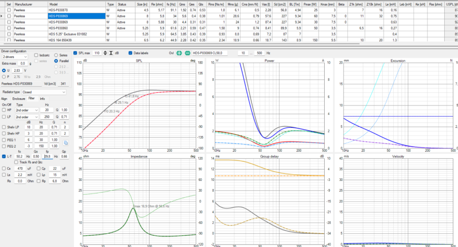
Task: Open the LP filter 2nd order dropdown
Action: pyautogui.click(x=27, y=117)
